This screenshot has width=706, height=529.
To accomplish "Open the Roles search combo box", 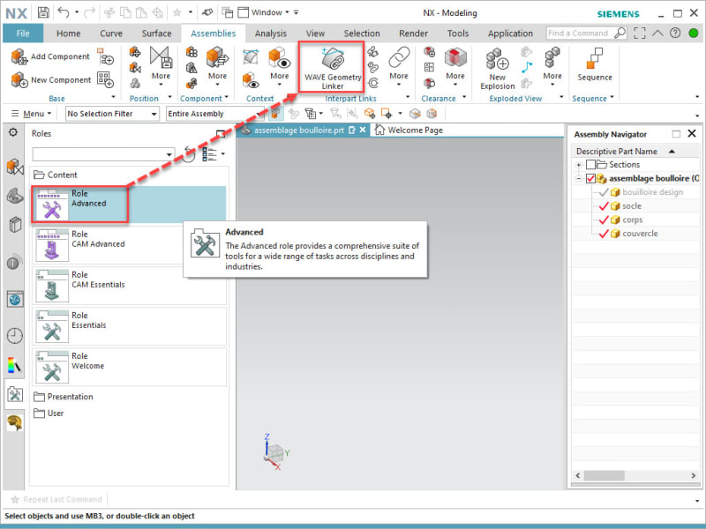I will click(x=103, y=154).
